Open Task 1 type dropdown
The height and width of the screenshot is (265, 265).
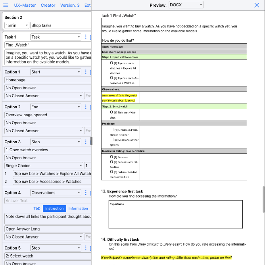coord(56,37)
